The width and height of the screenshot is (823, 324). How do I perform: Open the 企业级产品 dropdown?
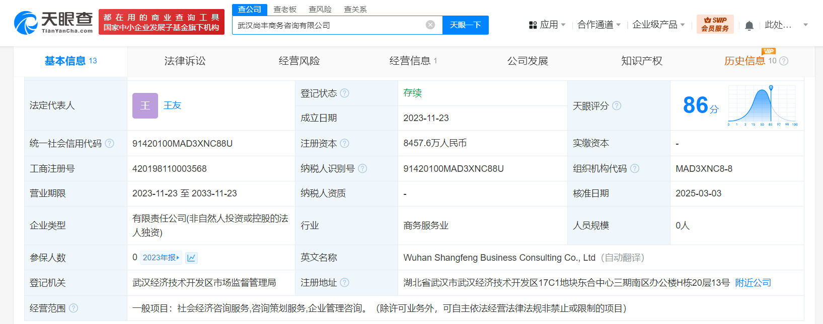point(658,25)
